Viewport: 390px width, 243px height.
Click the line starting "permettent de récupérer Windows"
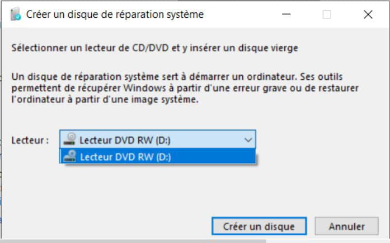(x=185, y=88)
